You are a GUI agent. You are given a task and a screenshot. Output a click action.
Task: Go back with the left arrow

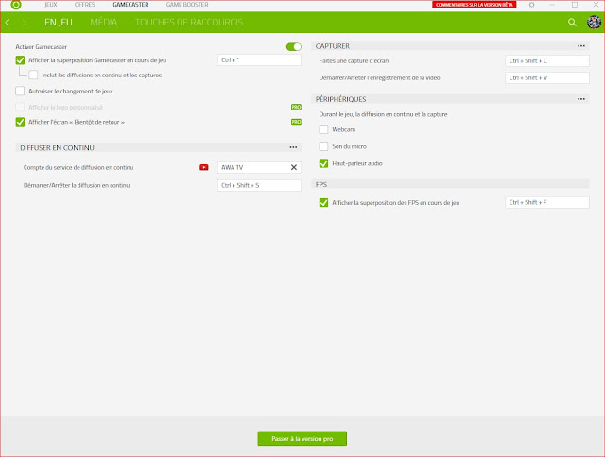click(x=8, y=23)
